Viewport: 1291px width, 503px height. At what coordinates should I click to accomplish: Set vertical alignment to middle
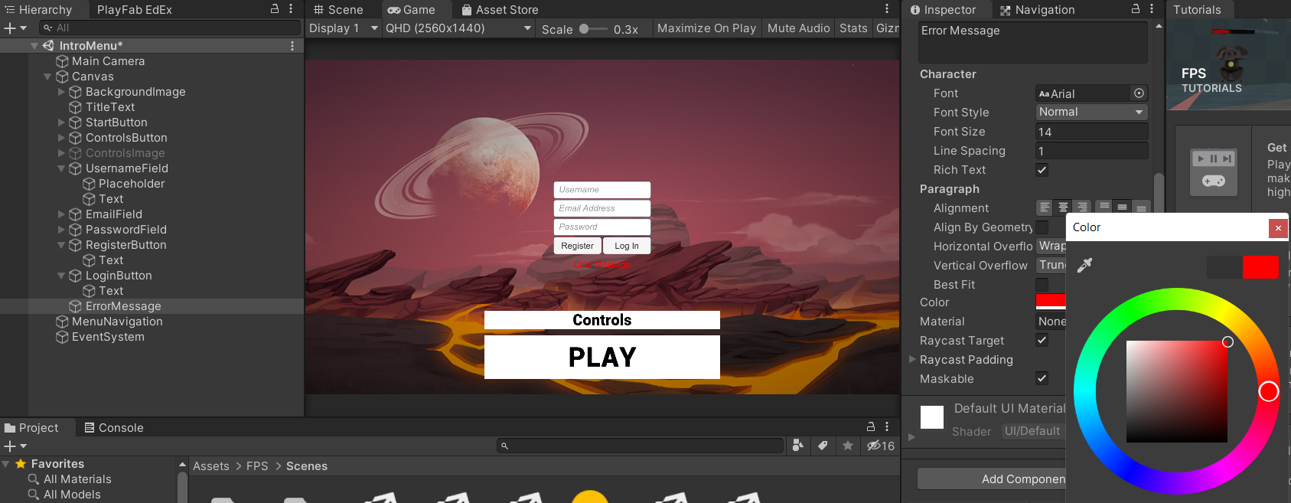click(x=1122, y=207)
